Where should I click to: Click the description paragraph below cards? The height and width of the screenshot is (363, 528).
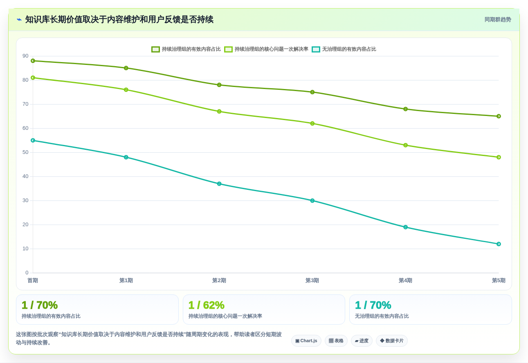[149, 339]
